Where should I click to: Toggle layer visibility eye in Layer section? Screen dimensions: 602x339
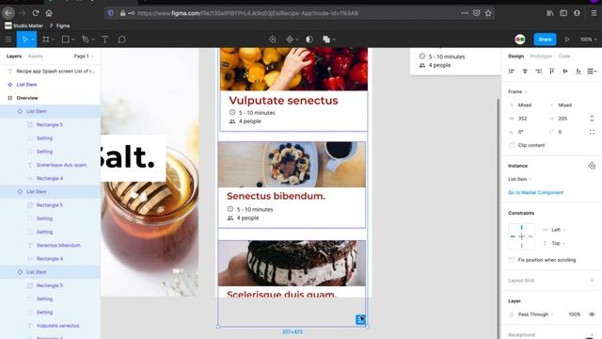592,314
